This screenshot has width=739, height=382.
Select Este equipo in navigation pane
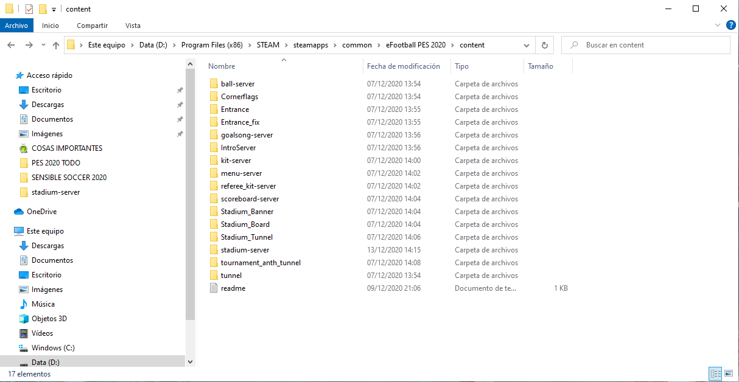click(45, 231)
